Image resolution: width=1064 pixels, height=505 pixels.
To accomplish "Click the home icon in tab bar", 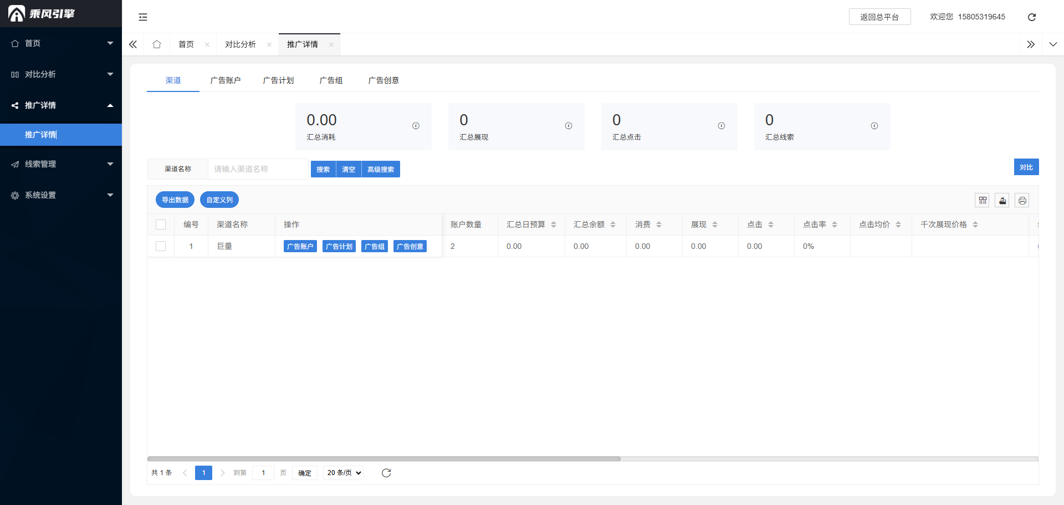I will pyautogui.click(x=157, y=44).
